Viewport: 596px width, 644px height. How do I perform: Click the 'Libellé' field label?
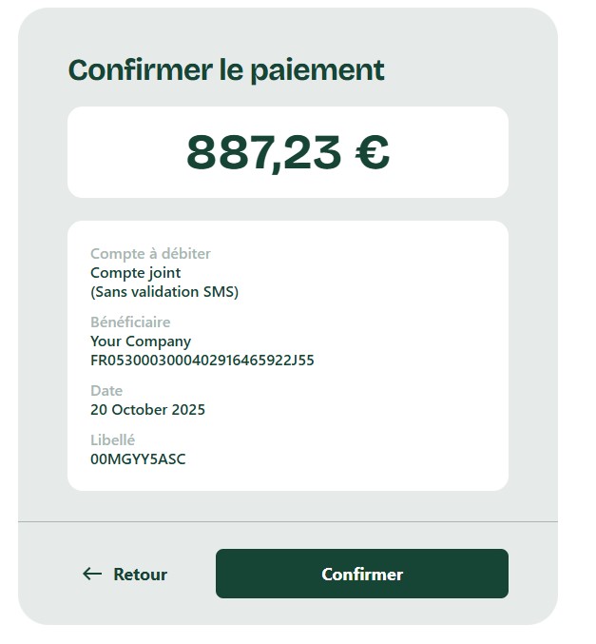[x=112, y=440]
